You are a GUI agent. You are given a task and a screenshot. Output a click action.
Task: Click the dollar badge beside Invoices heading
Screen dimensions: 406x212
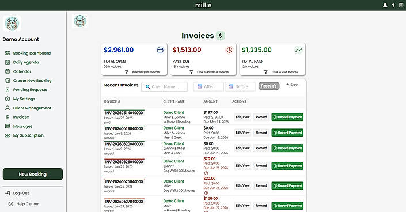(x=221, y=36)
